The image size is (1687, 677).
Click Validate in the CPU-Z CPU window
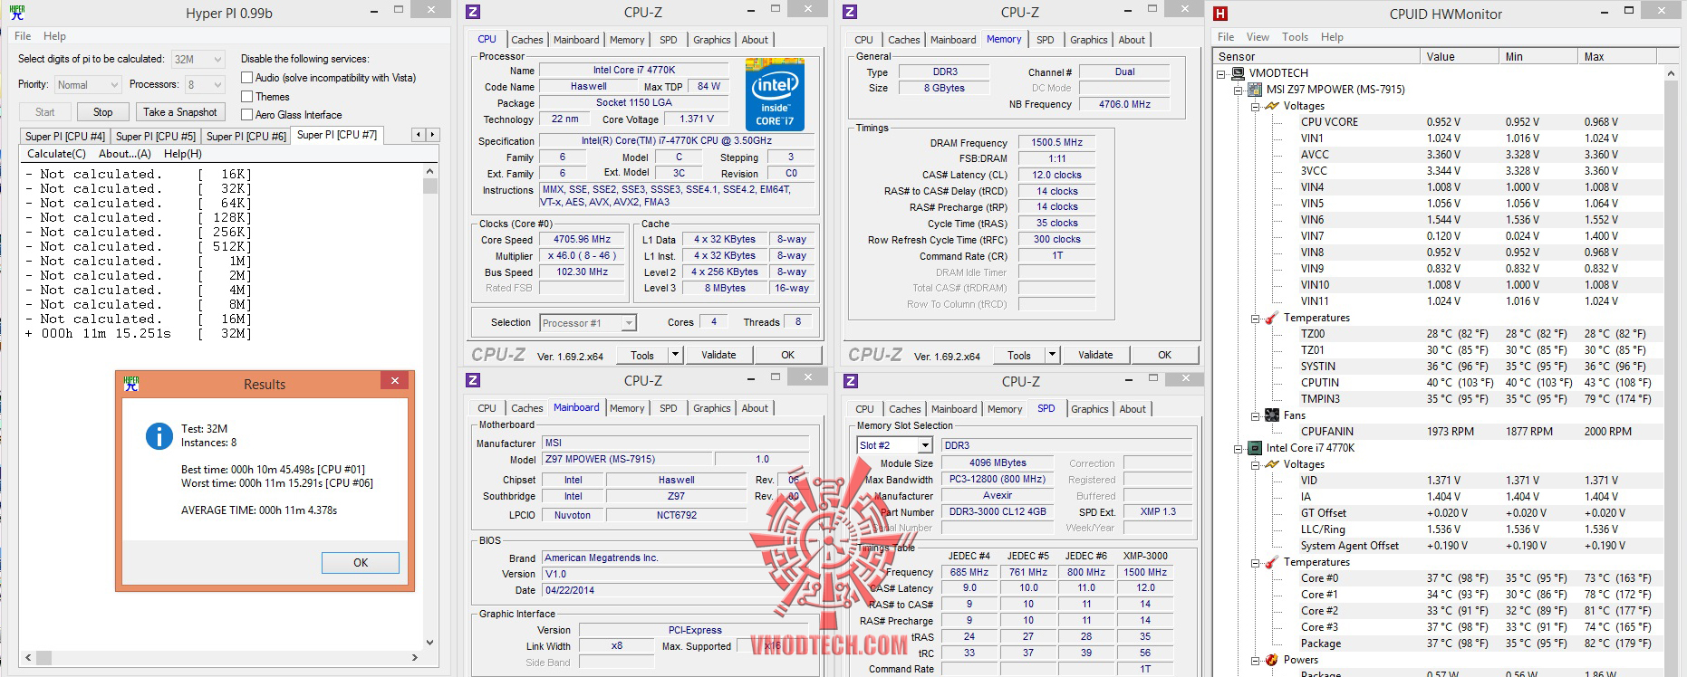point(718,355)
